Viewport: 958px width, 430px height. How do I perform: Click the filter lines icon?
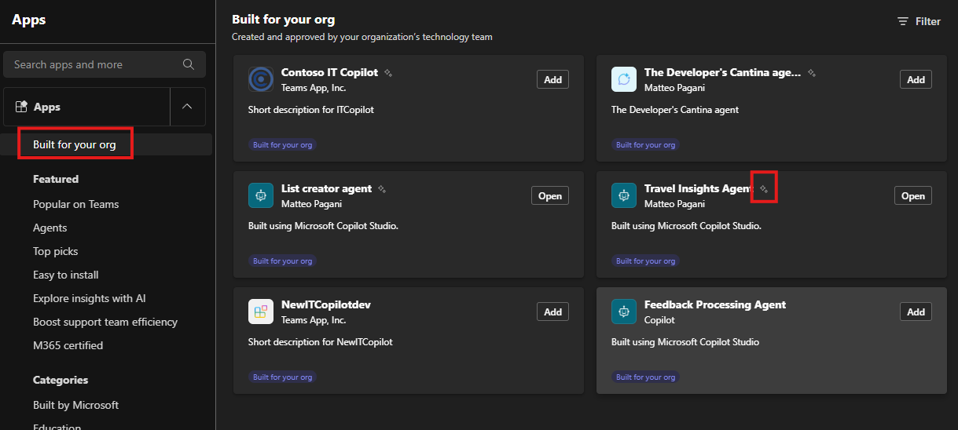tap(903, 21)
